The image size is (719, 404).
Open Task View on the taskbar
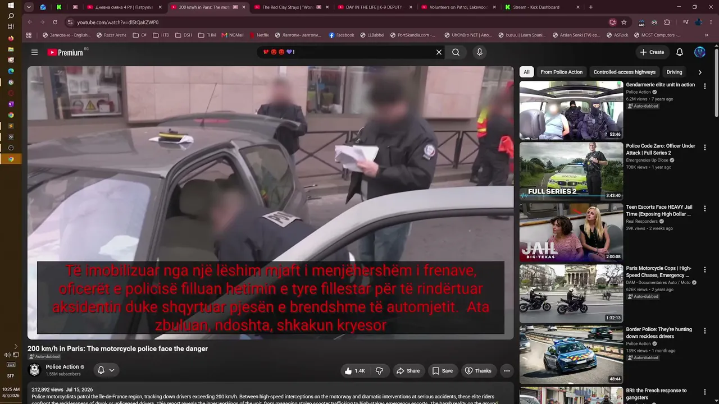[11, 27]
